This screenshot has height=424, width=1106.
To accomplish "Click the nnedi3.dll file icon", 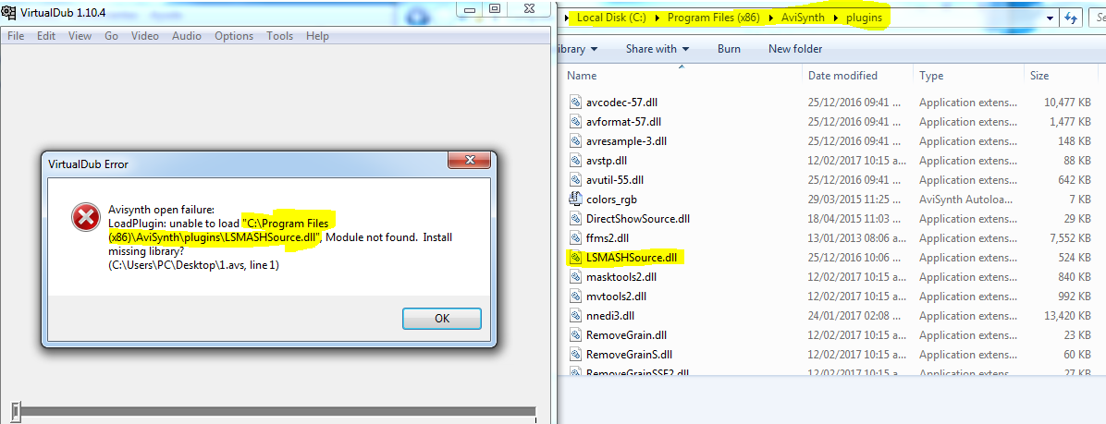I will [x=575, y=316].
